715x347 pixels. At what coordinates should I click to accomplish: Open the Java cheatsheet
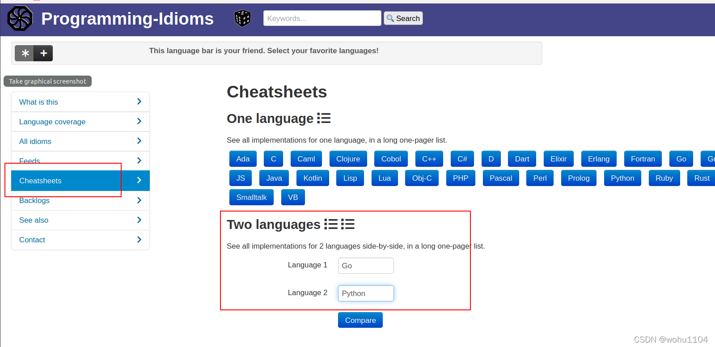click(x=274, y=178)
